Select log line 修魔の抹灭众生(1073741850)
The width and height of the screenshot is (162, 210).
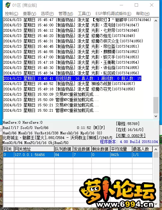click(73, 41)
